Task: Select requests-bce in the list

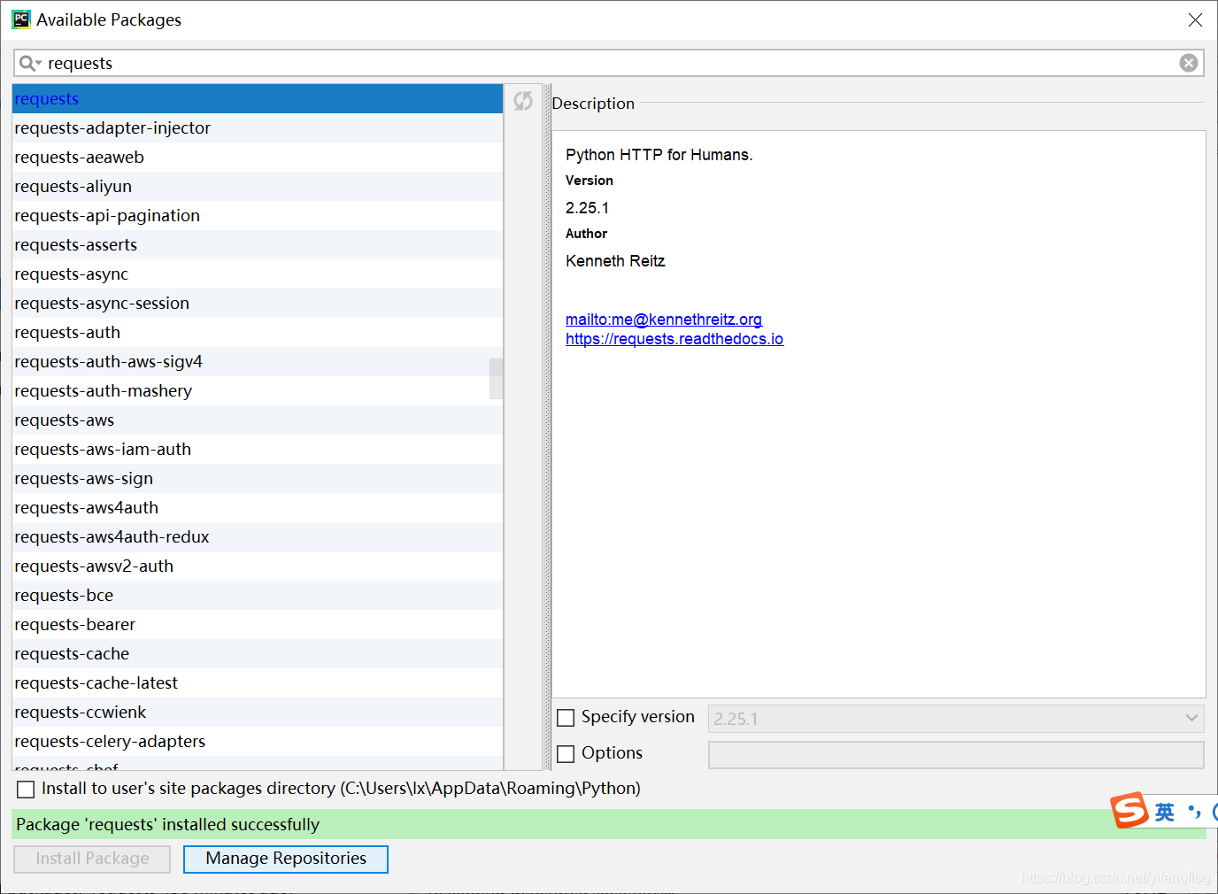Action: 258,595
